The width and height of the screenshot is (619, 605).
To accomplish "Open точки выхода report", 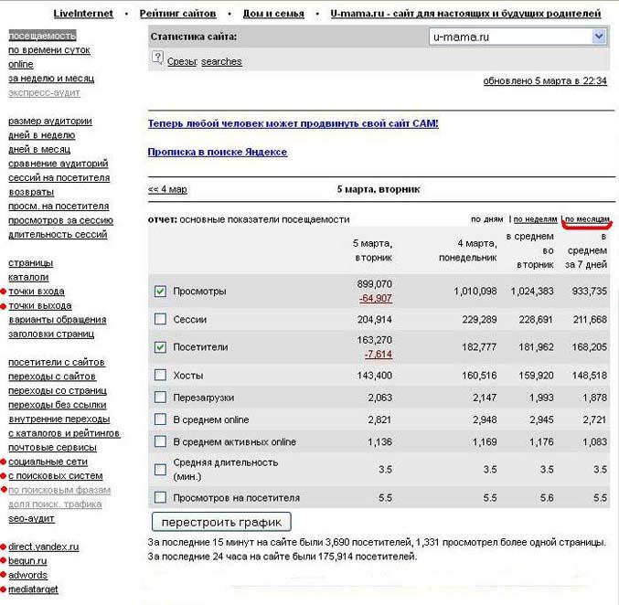I will 40,305.
